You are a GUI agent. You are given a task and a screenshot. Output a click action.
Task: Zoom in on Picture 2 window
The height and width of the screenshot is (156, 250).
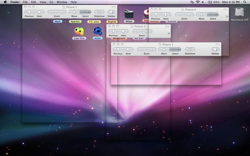tap(146, 32)
